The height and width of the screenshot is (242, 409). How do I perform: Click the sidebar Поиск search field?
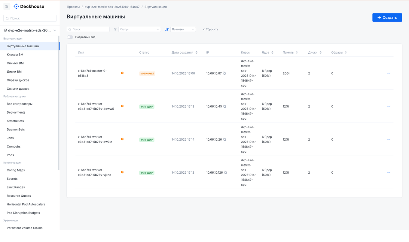30,18
